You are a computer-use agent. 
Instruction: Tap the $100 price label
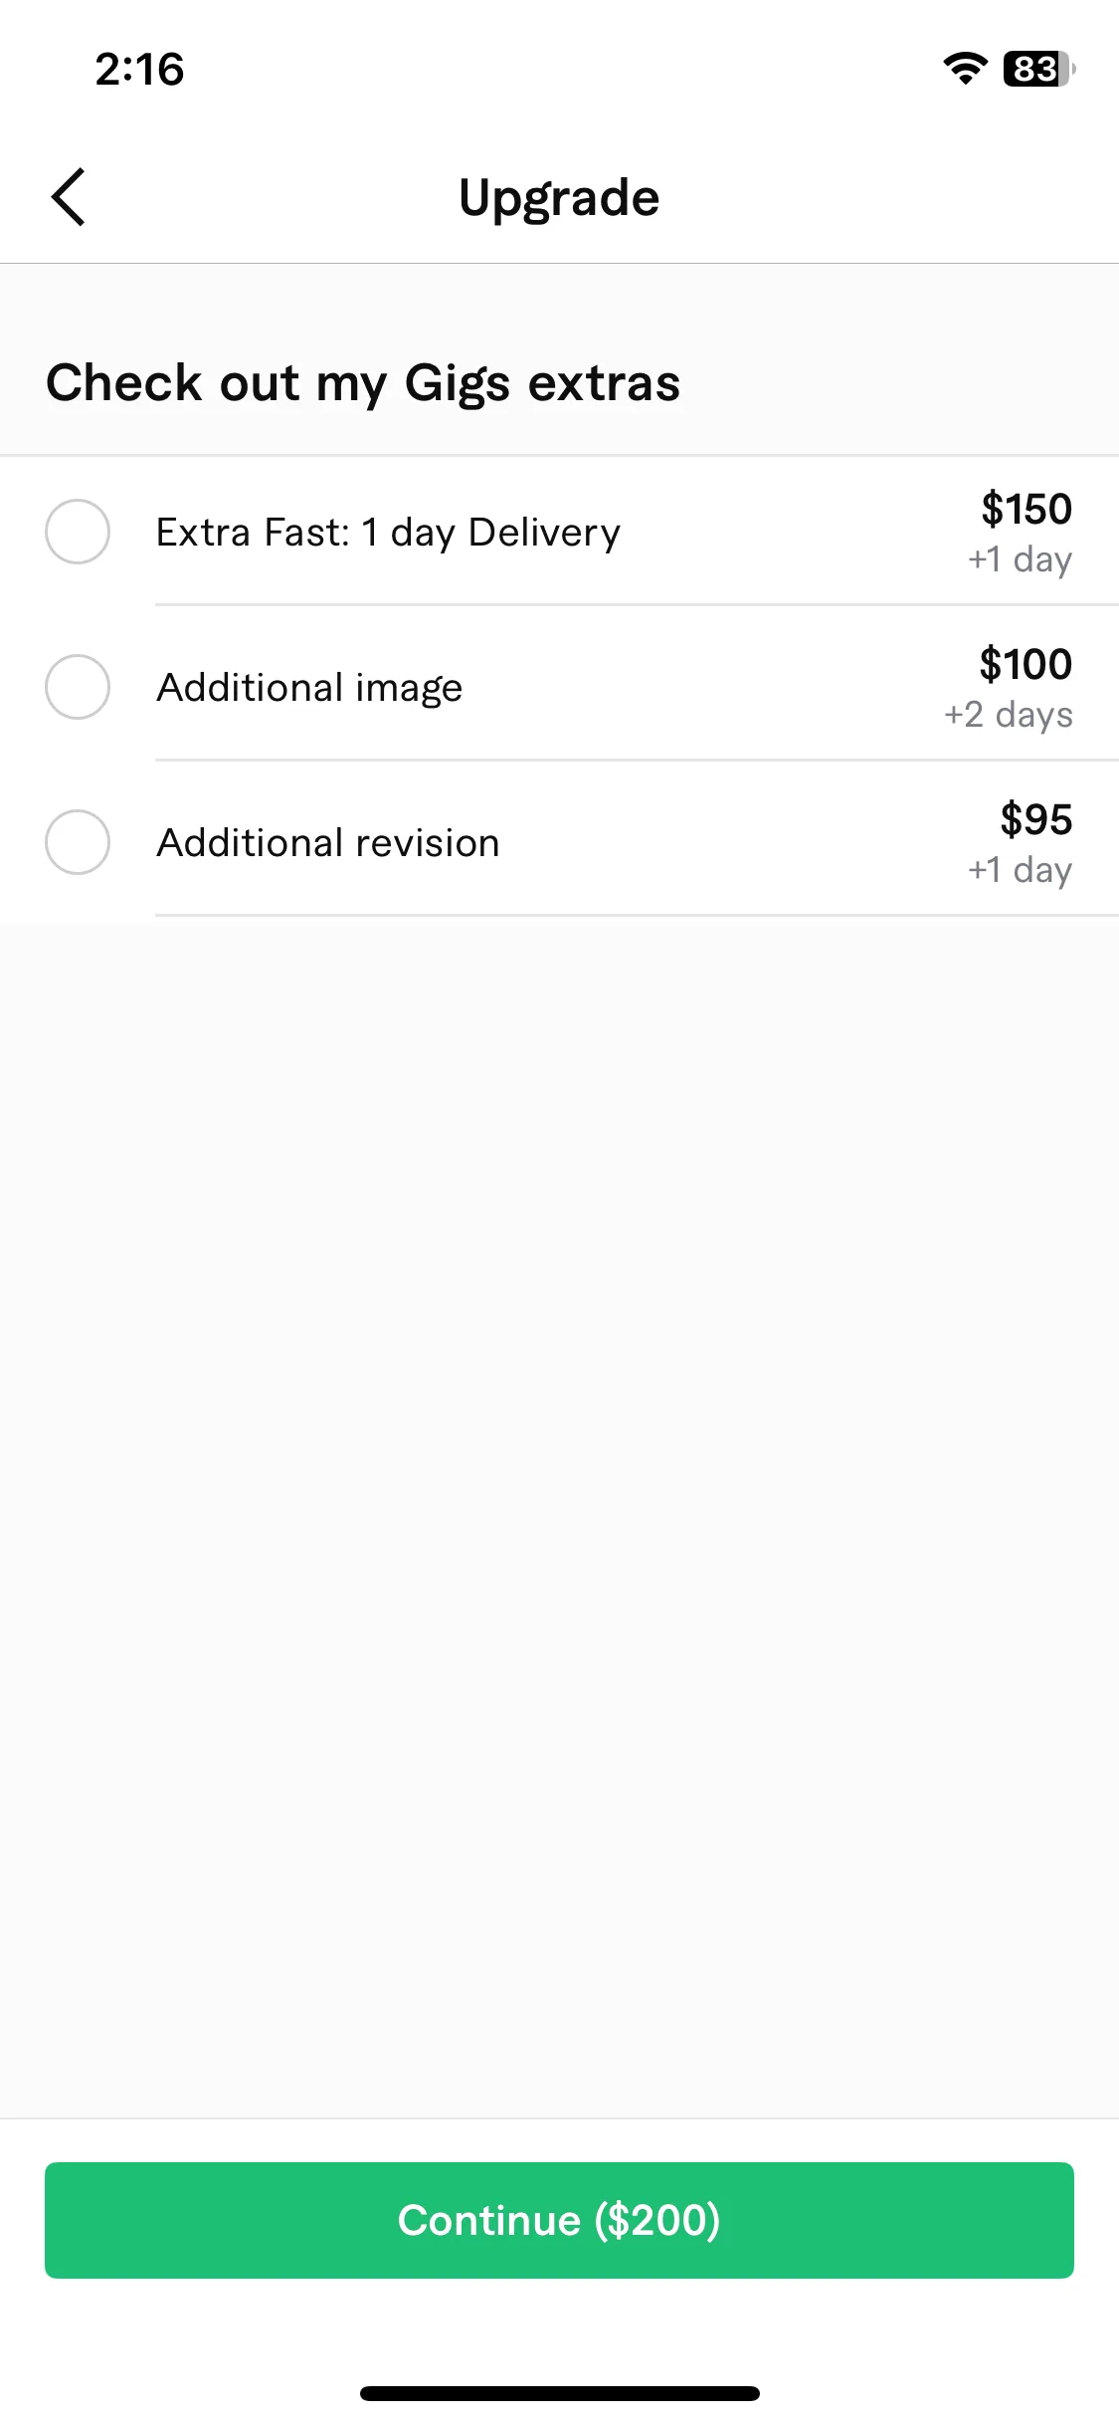coord(1026,664)
